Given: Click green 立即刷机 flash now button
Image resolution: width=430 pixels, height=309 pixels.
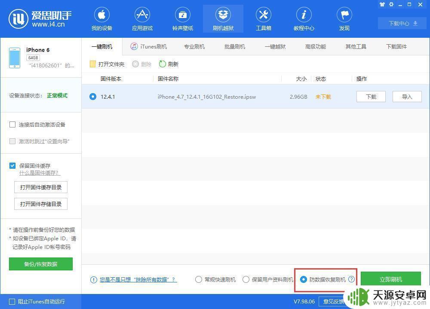Looking at the screenshot, I should pos(390,279).
